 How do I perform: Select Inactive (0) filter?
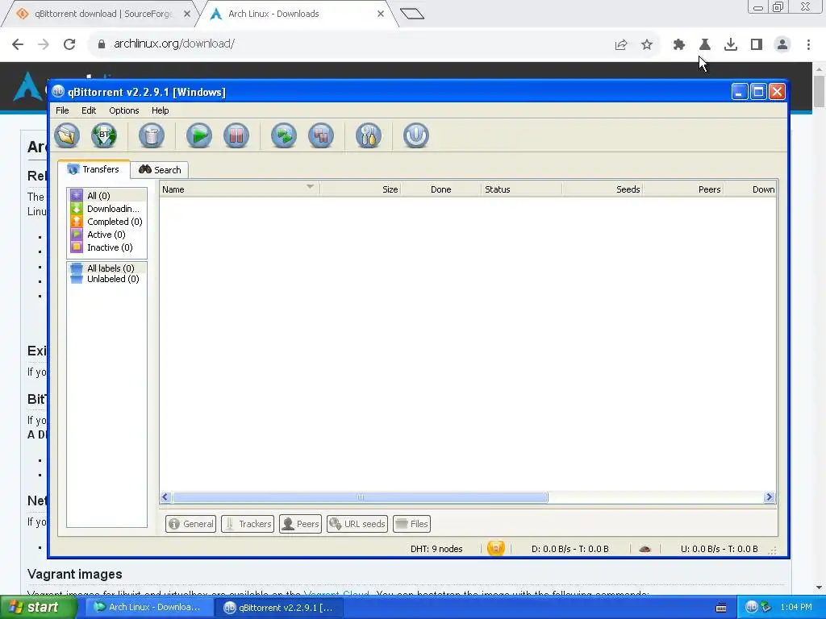(107, 247)
